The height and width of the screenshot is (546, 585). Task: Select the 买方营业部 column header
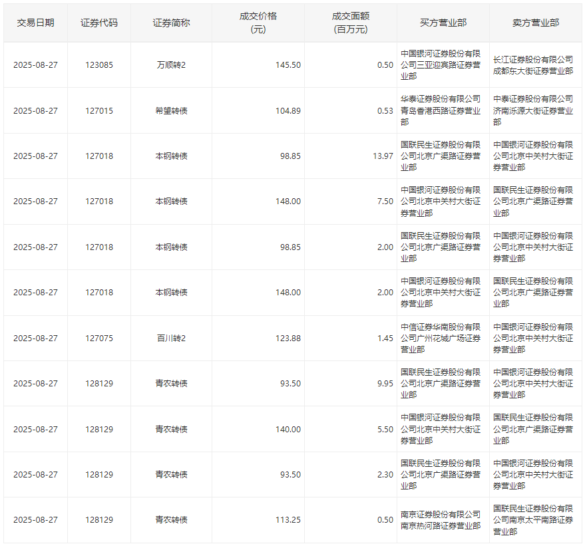[x=443, y=23]
